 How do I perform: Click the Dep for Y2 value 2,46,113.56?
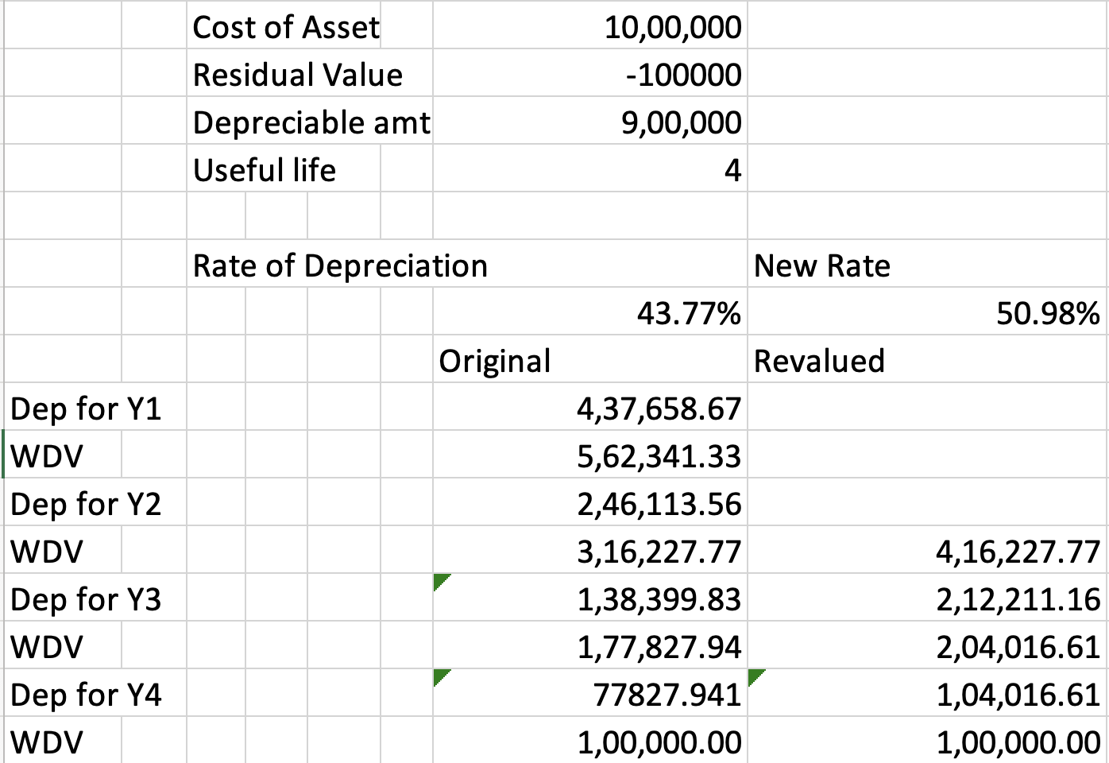pos(658,505)
